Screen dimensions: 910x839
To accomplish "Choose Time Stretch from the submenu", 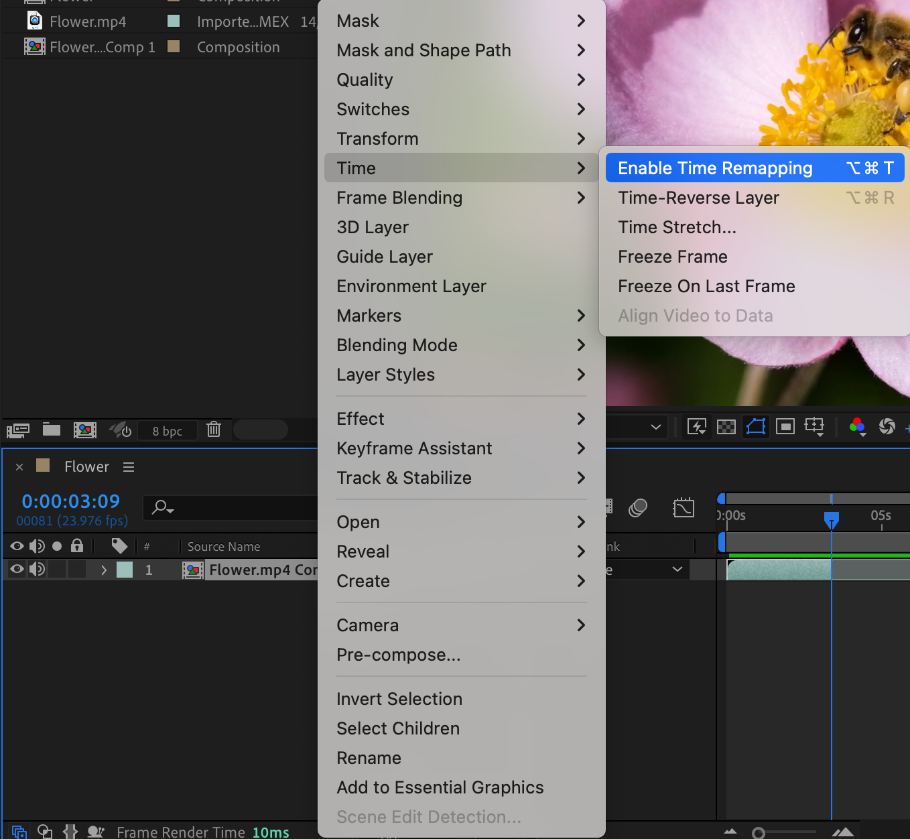I will [x=677, y=227].
